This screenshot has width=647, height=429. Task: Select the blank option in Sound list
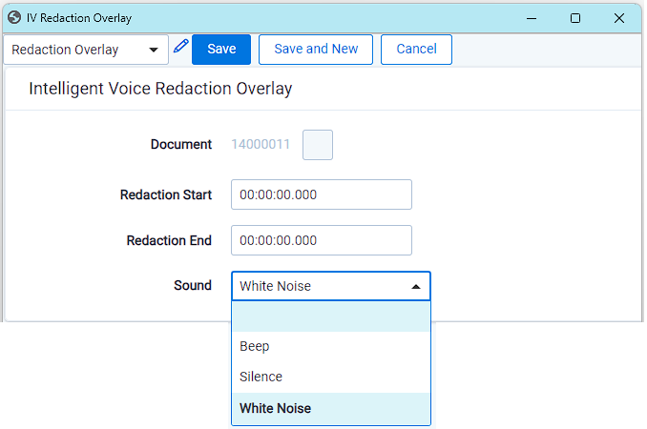pyautogui.click(x=330, y=317)
